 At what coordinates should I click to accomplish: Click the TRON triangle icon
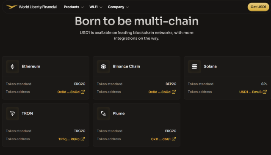12,114
